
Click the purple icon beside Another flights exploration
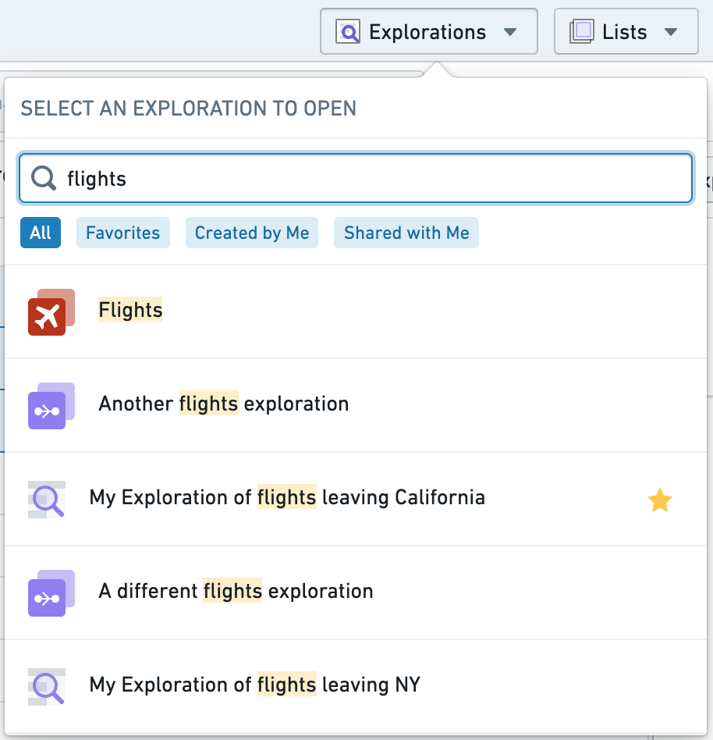click(51, 405)
